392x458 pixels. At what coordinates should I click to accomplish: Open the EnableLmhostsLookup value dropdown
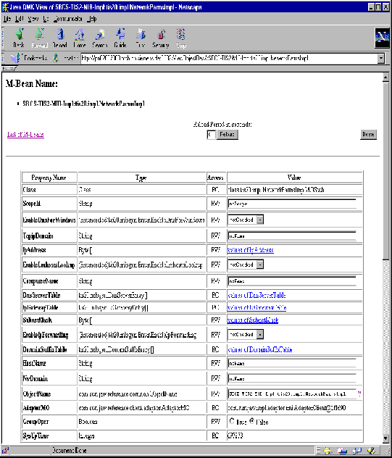260,265
